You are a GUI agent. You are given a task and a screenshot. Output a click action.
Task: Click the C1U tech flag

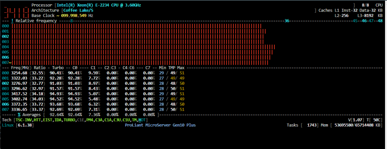pos(126,120)
